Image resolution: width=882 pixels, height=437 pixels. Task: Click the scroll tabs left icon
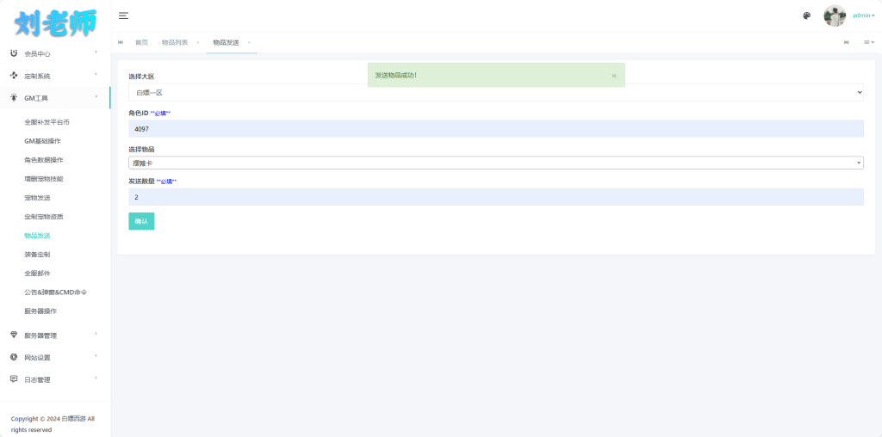121,43
